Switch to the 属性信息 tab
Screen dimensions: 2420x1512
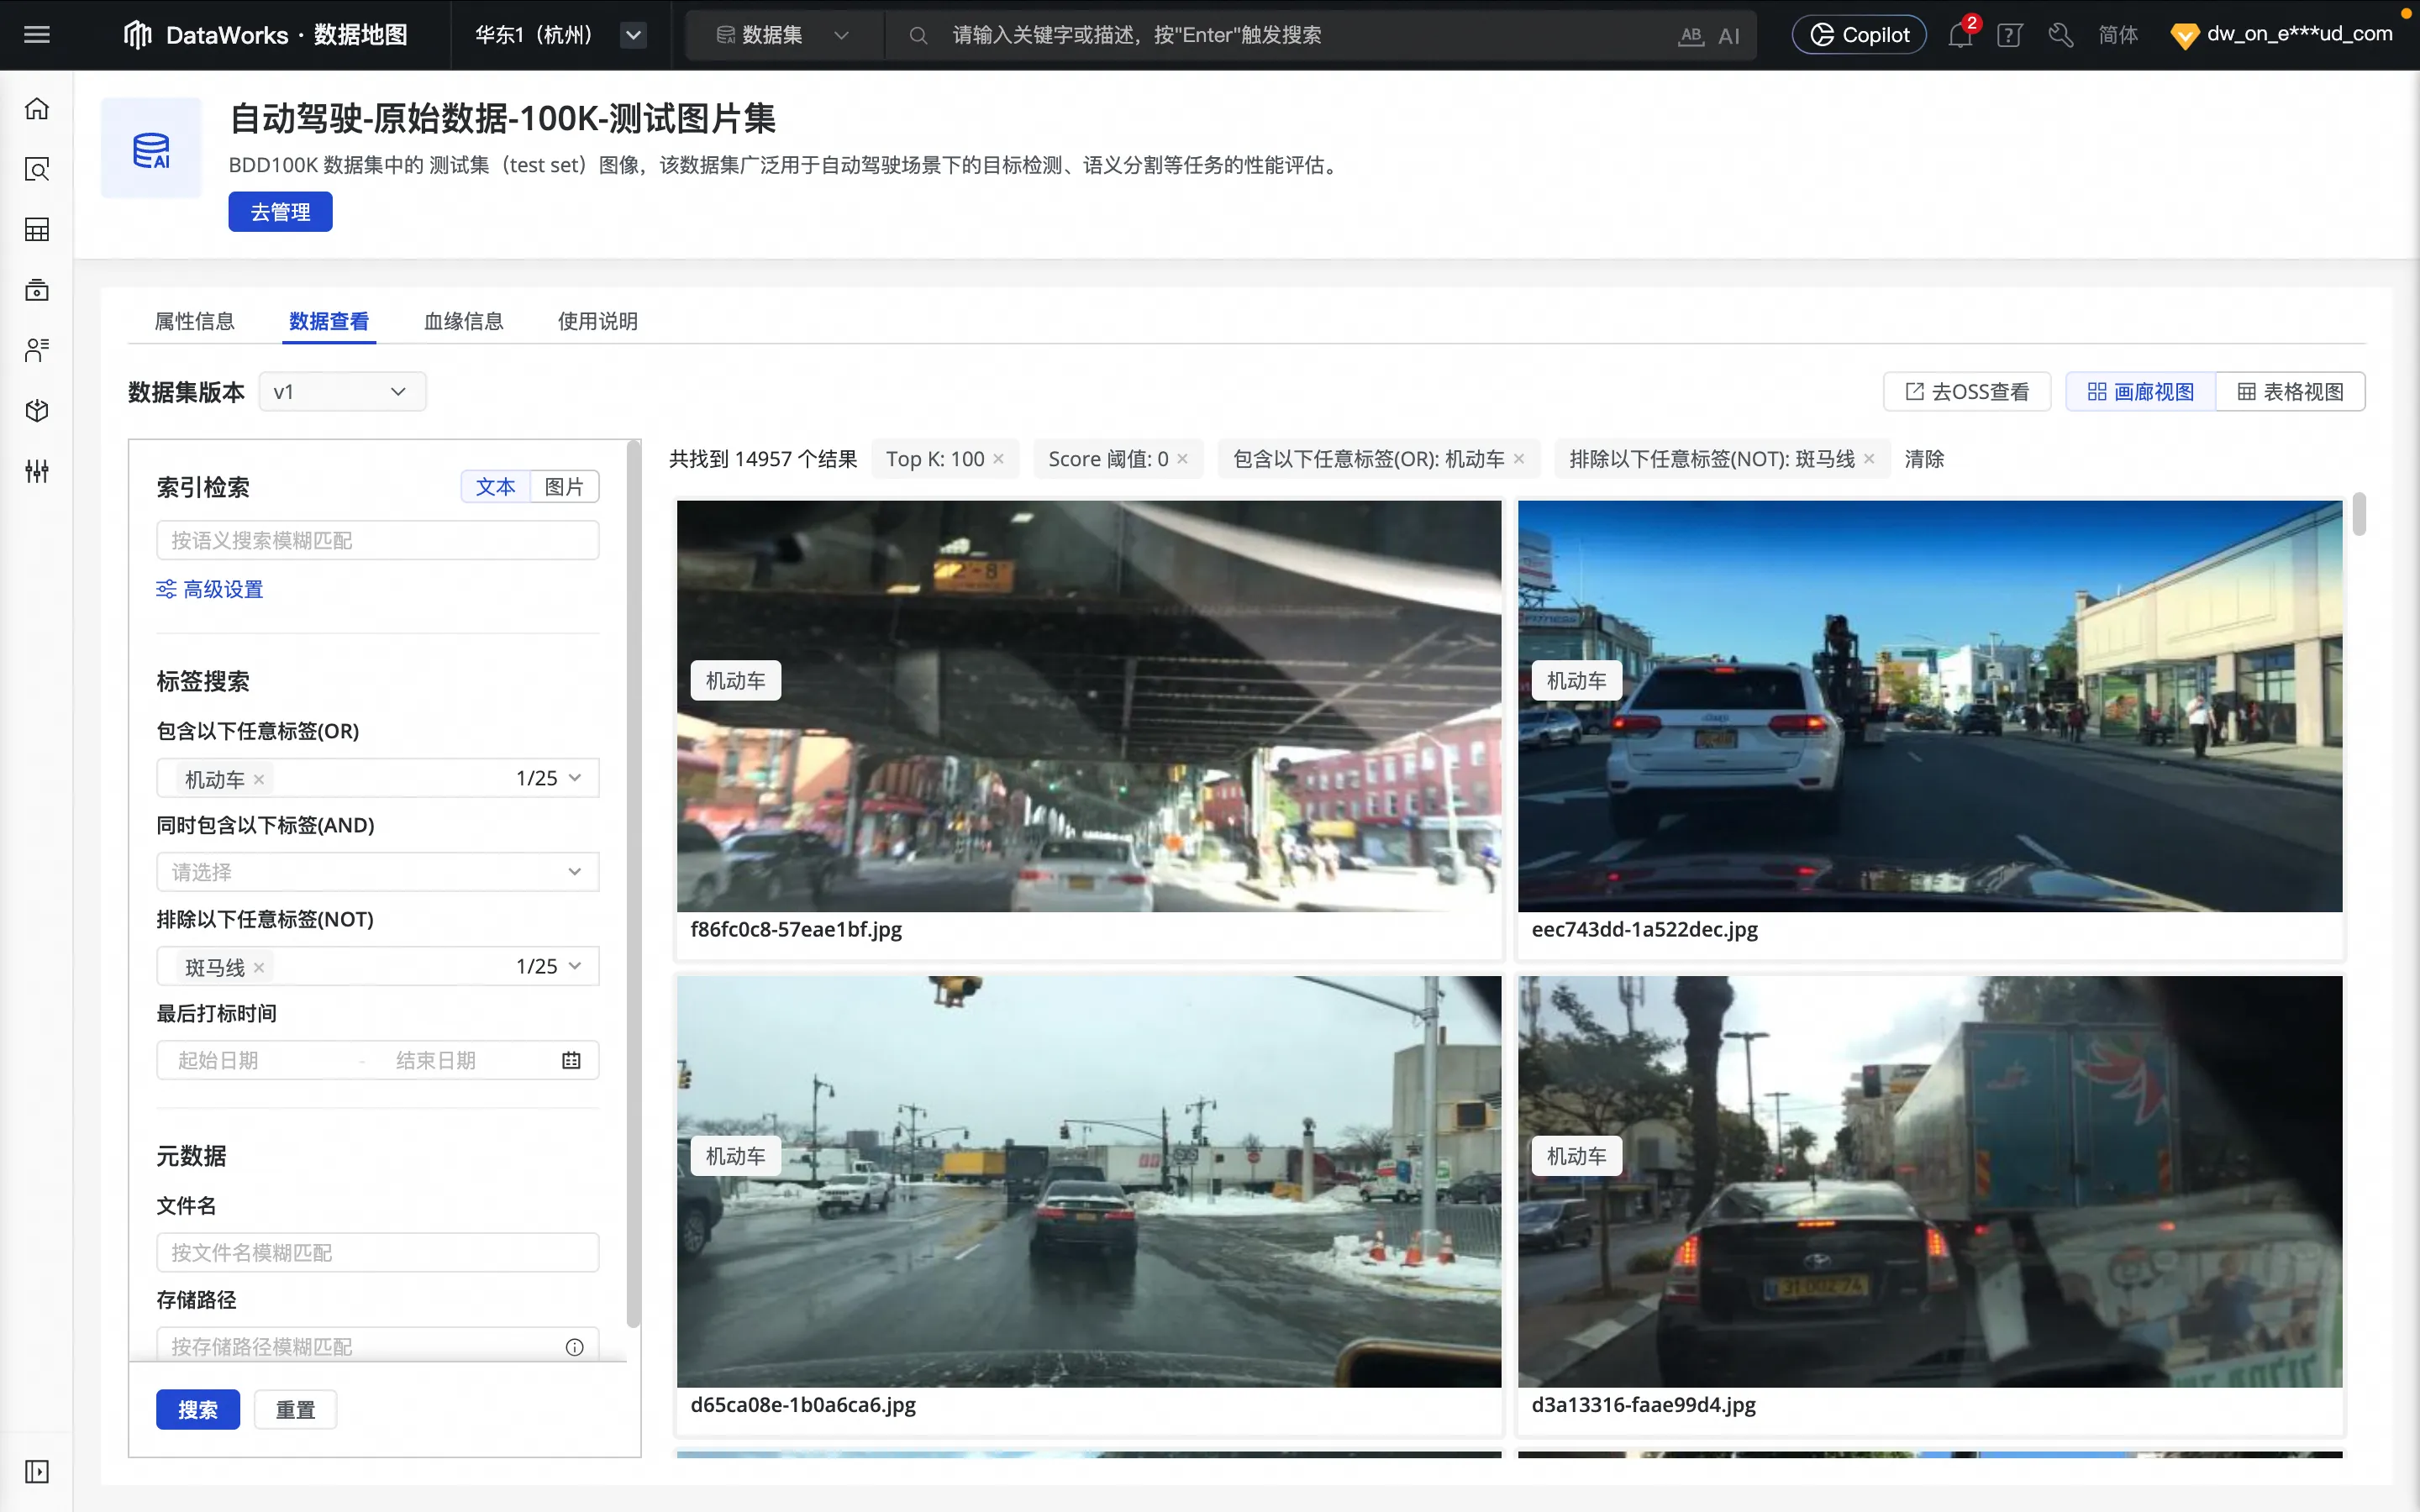pyautogui.click(x=194, y=321)
